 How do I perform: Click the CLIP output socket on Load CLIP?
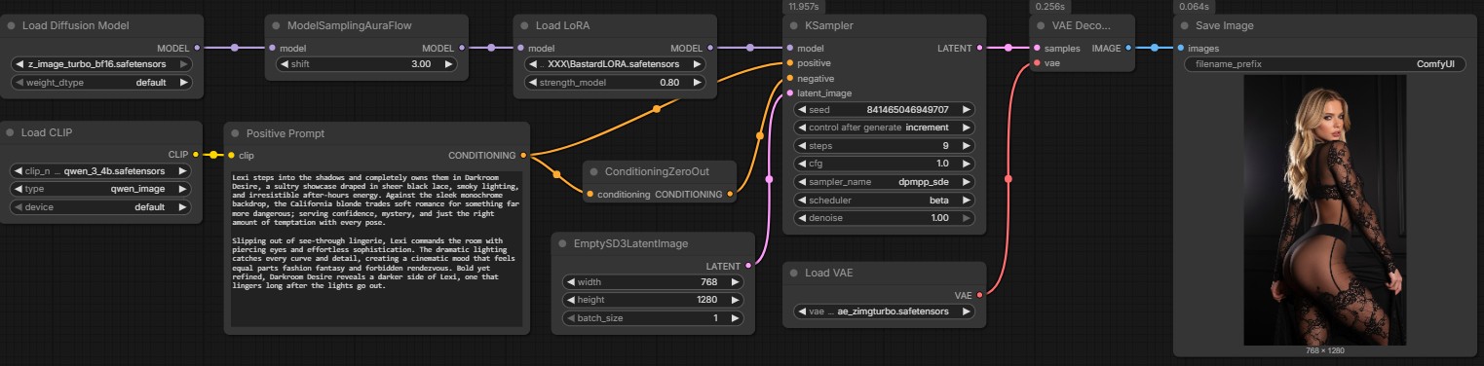point(197,154)
